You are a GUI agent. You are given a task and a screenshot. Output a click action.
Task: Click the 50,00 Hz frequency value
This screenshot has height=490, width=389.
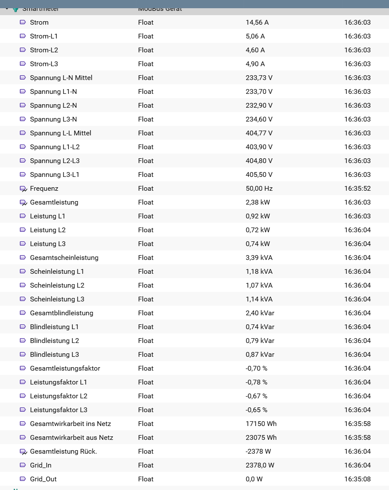[x=259, y=189]
